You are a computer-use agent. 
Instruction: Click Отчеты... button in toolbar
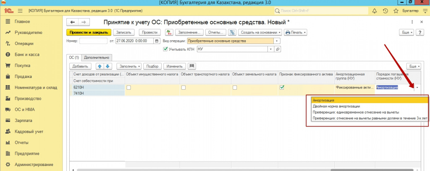216,32
